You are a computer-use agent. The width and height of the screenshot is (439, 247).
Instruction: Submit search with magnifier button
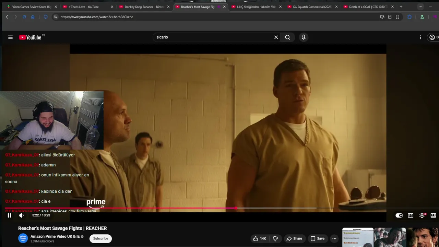[287, 37]
